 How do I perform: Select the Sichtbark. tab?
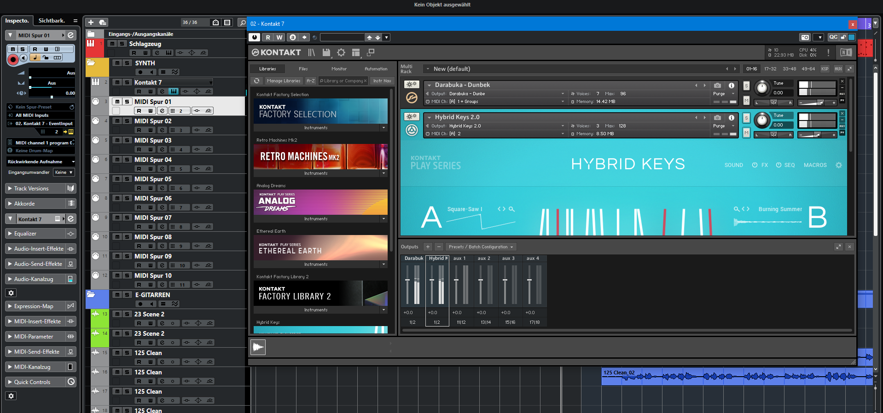[x=52, y=21]
